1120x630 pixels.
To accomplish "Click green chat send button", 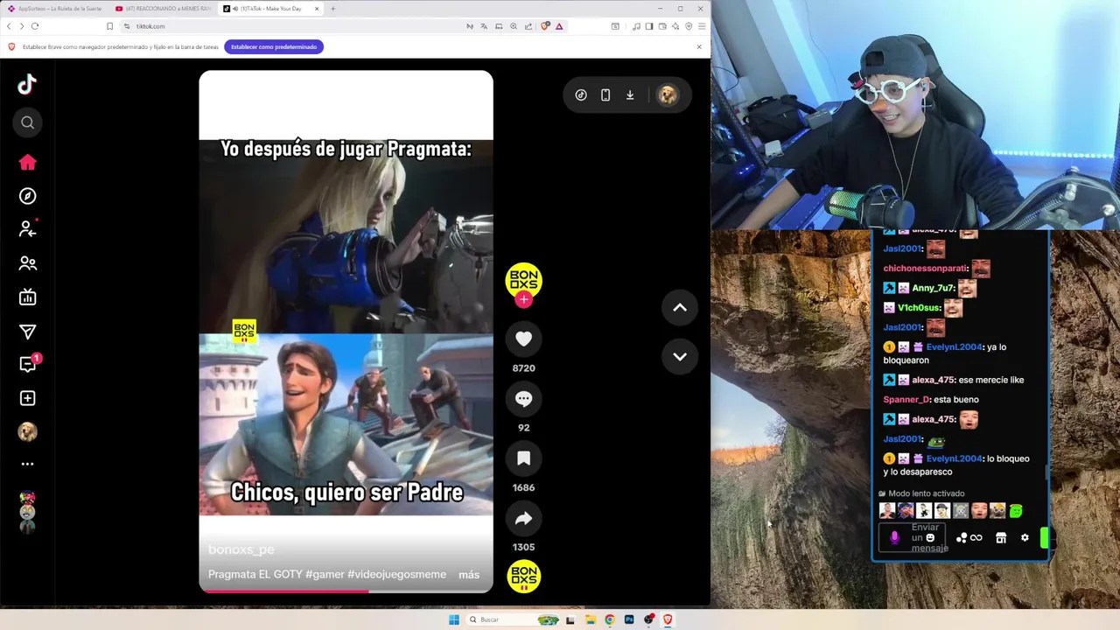I will [x=1044, y=538].
